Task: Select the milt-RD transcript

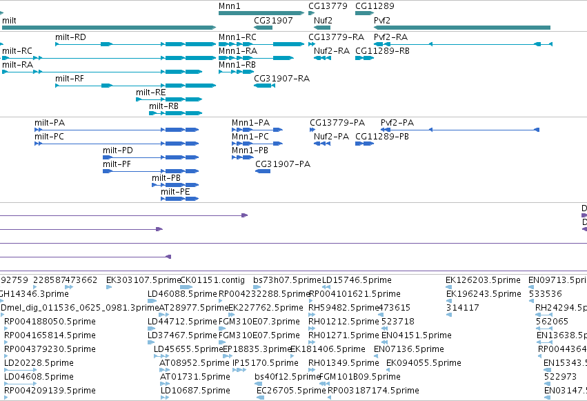Action: coord(135,44)
